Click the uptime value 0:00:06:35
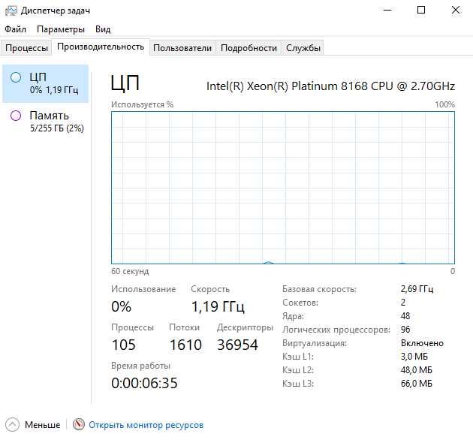This screenshot has height=443, width=473. (x=144, y=383)
